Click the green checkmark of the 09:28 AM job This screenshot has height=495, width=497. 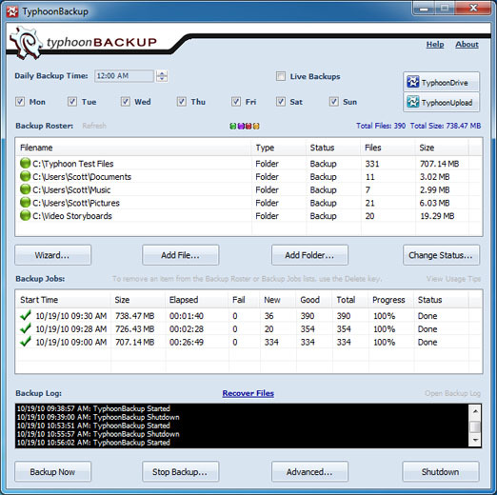[26, 328]
